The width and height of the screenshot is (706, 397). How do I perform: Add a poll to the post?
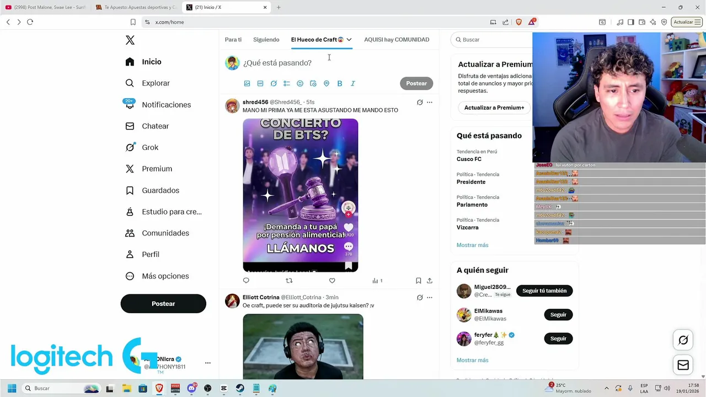(287, 83)
